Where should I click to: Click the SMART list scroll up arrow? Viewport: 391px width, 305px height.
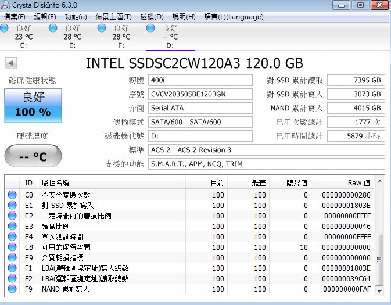[x=379, y=181]
